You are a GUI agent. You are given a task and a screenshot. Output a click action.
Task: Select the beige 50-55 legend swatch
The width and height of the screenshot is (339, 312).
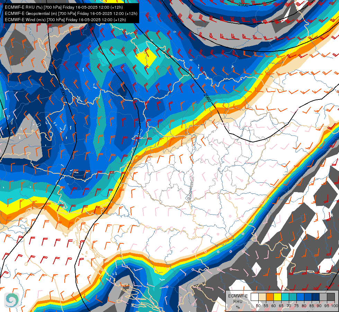coord(262,297)
